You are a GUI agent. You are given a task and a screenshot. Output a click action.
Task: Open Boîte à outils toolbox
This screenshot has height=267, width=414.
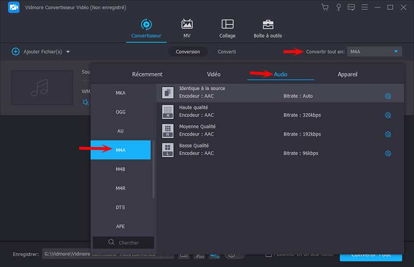268,28
